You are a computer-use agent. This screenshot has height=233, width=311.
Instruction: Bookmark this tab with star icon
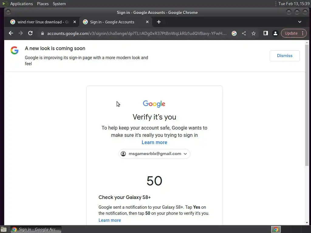[254, 33]
